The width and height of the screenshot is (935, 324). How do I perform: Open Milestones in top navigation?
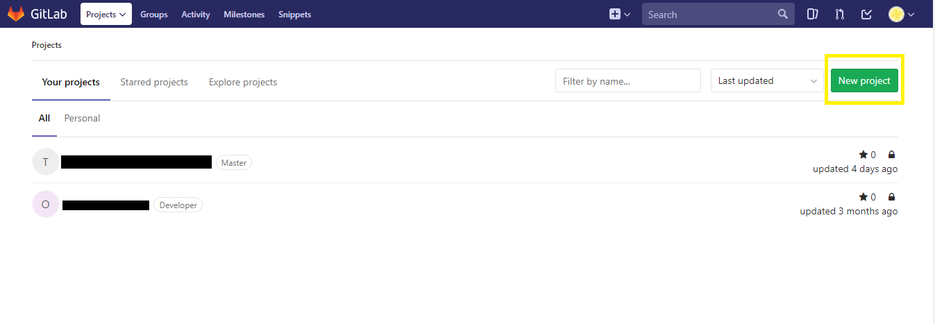coord(244,14)
